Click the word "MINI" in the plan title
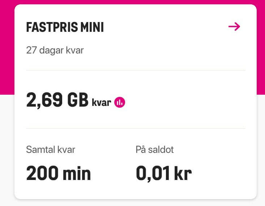Viewport: 265px width, 206px height. coord(92,27)
